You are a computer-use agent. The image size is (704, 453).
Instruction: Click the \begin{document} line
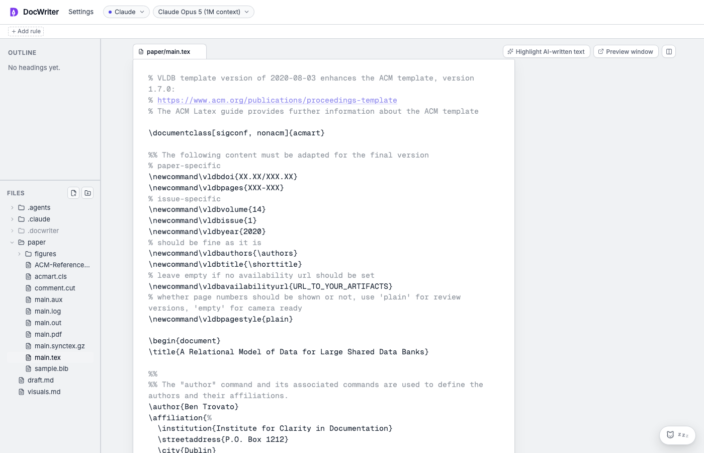184,341
